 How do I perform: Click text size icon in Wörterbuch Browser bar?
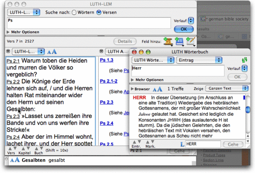click(x=157, y=89)
